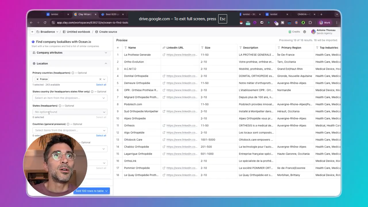Open the help question mark icon

(x=304, y=32)
